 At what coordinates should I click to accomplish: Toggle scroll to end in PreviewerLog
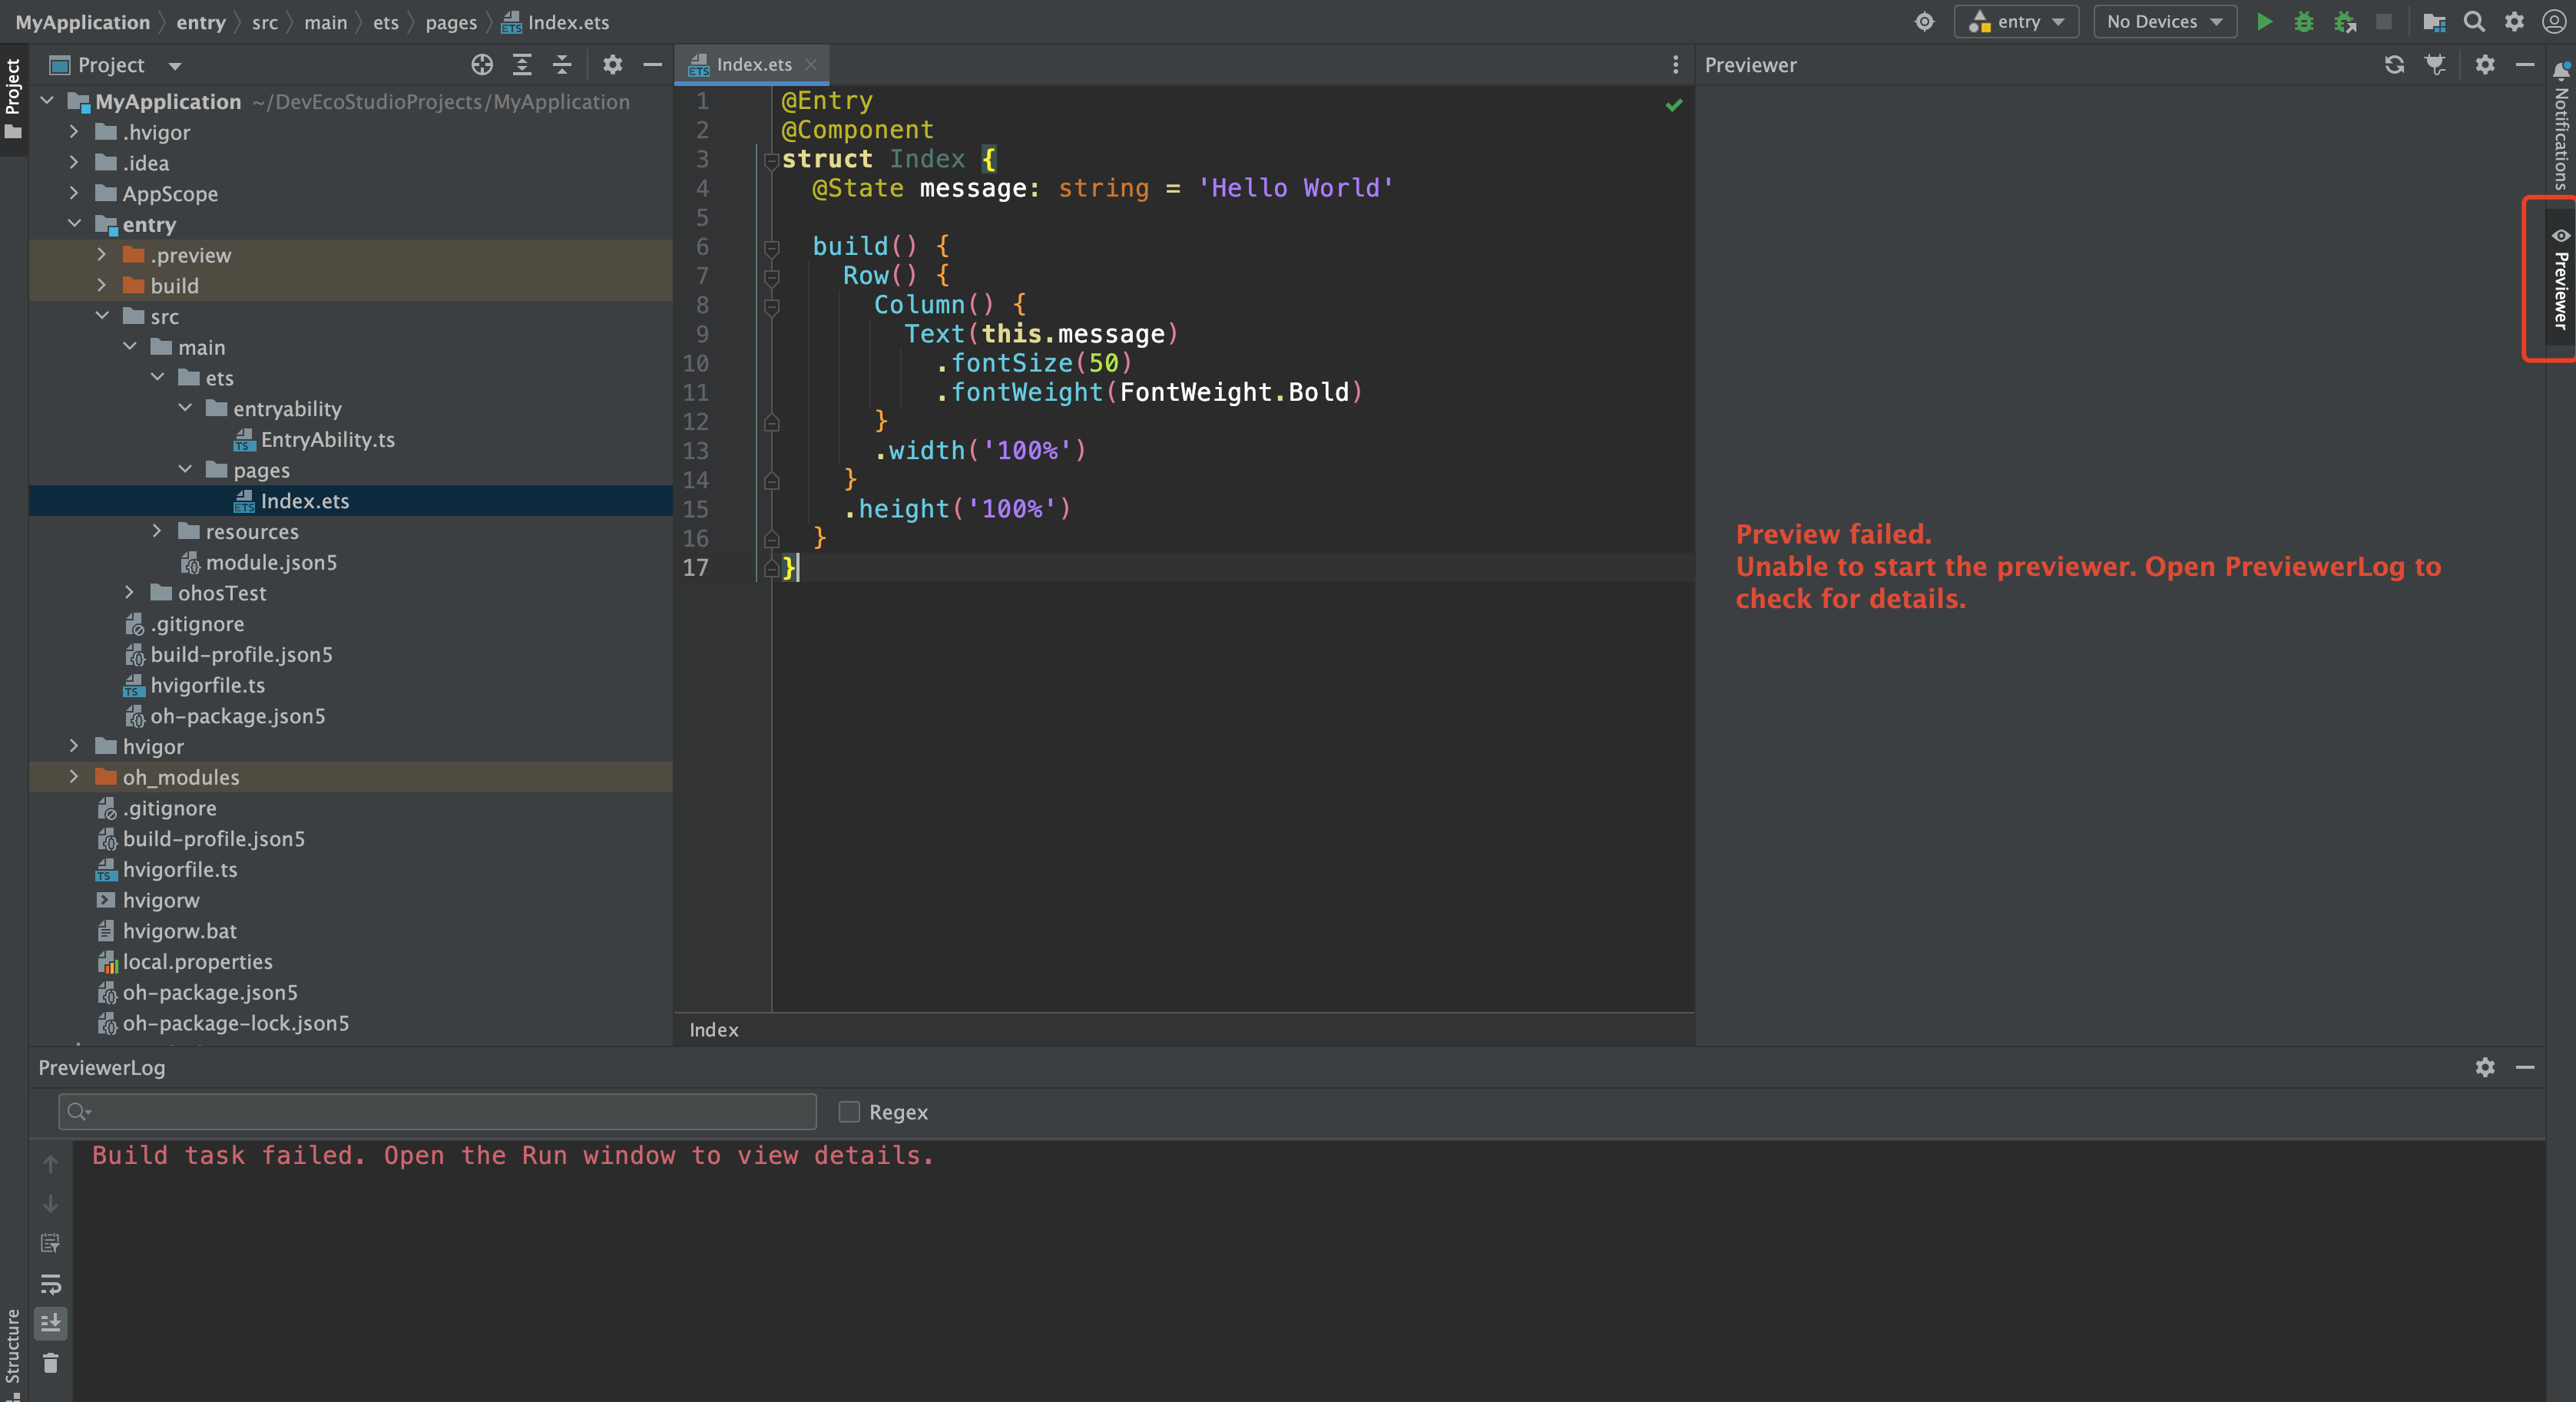pos(50,1323)
